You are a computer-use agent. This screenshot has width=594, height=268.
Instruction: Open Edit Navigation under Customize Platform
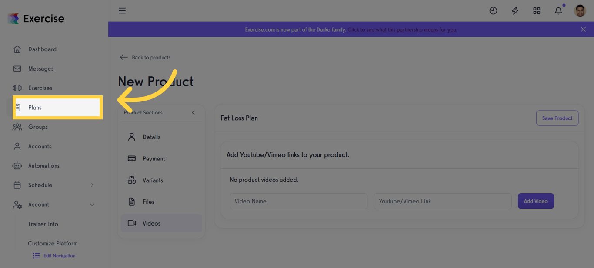pos(53,255)
